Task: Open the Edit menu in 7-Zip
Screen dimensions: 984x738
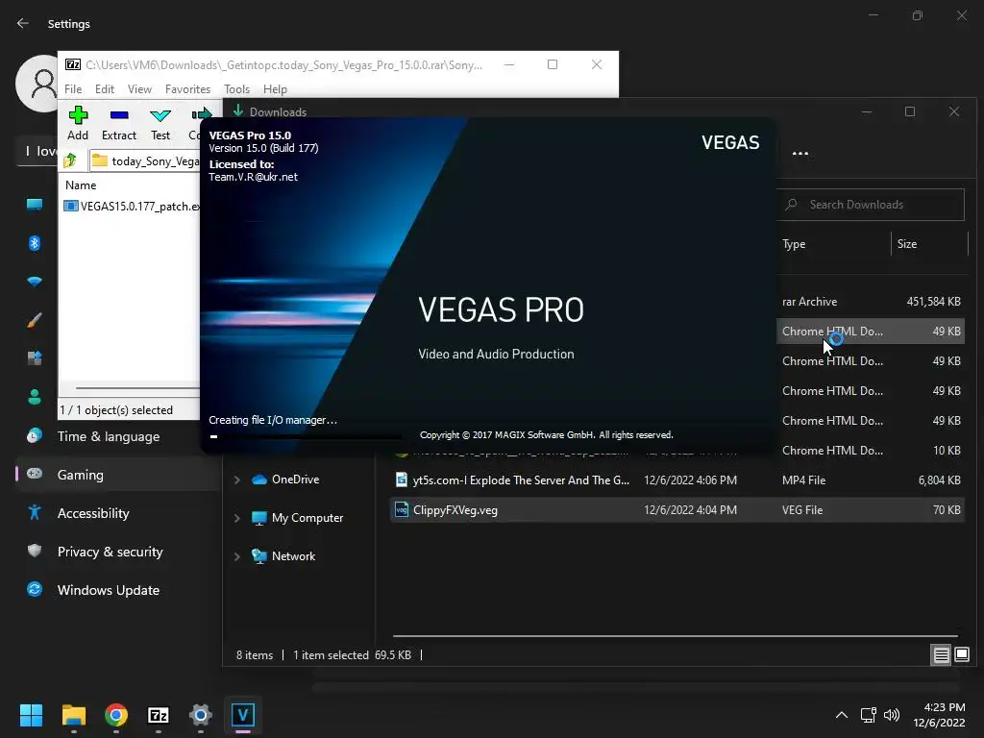Action: click(104, 89)
